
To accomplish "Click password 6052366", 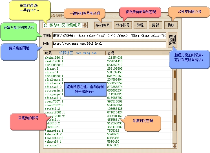I will point(113,138).
